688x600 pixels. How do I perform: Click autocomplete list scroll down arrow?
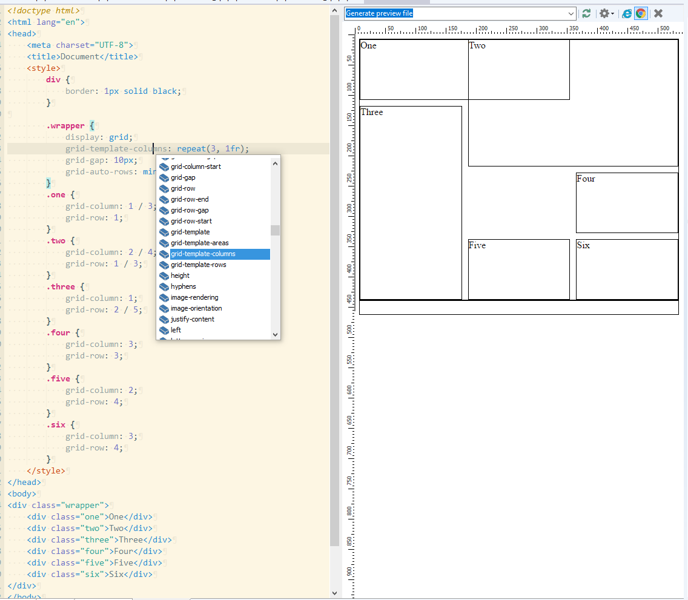click(x=275, y=334)
